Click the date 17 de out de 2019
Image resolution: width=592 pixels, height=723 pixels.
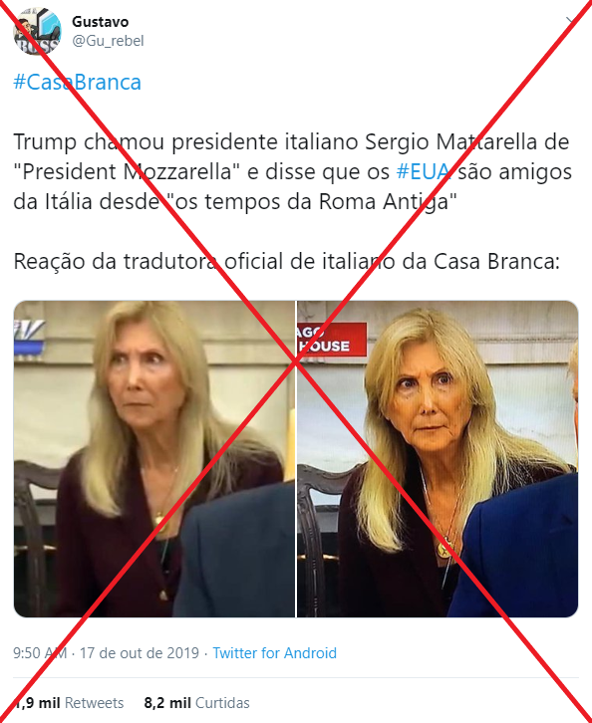click(x=140, y=653)
